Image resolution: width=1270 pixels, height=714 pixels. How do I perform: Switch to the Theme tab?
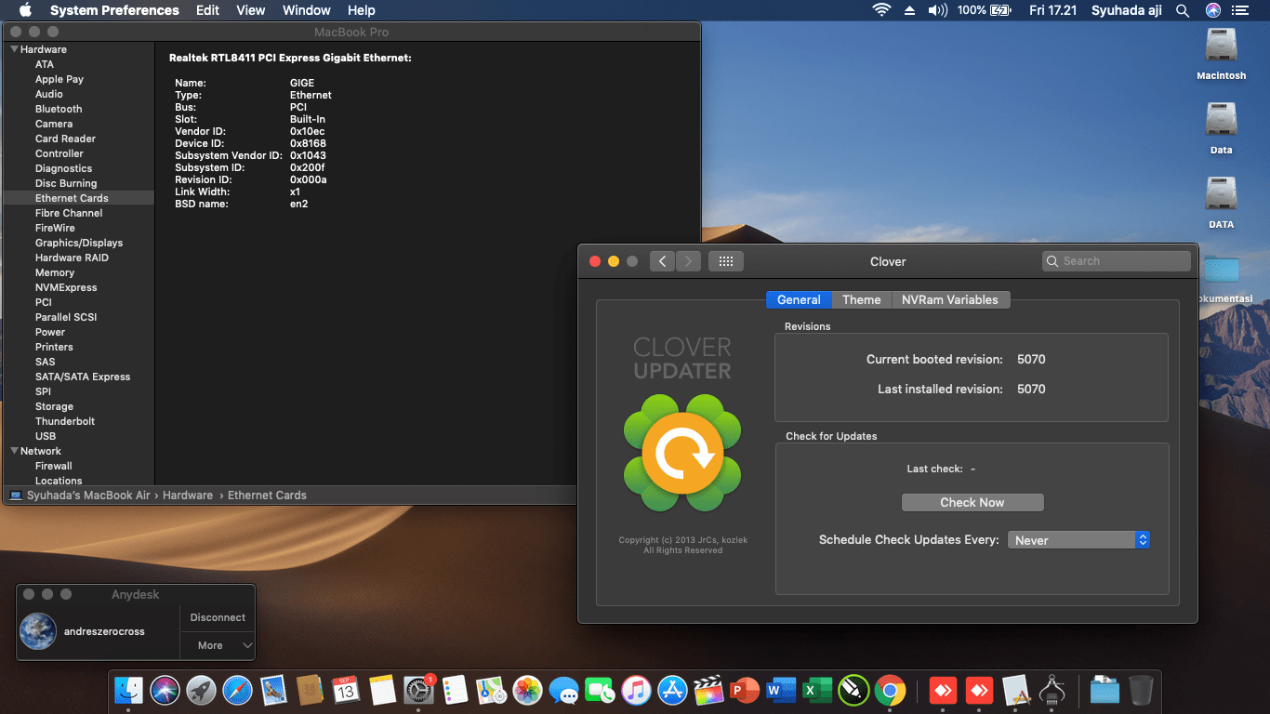[861, 299]
